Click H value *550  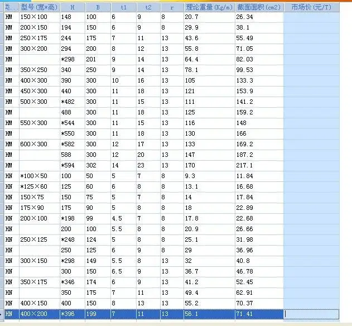point(68,133)
